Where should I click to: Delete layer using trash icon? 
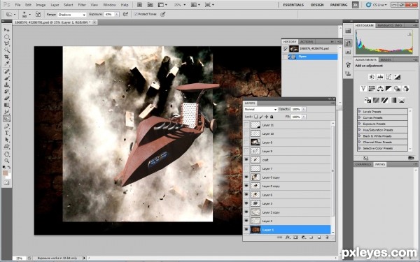pyautogui.click(x=327, y=237)
